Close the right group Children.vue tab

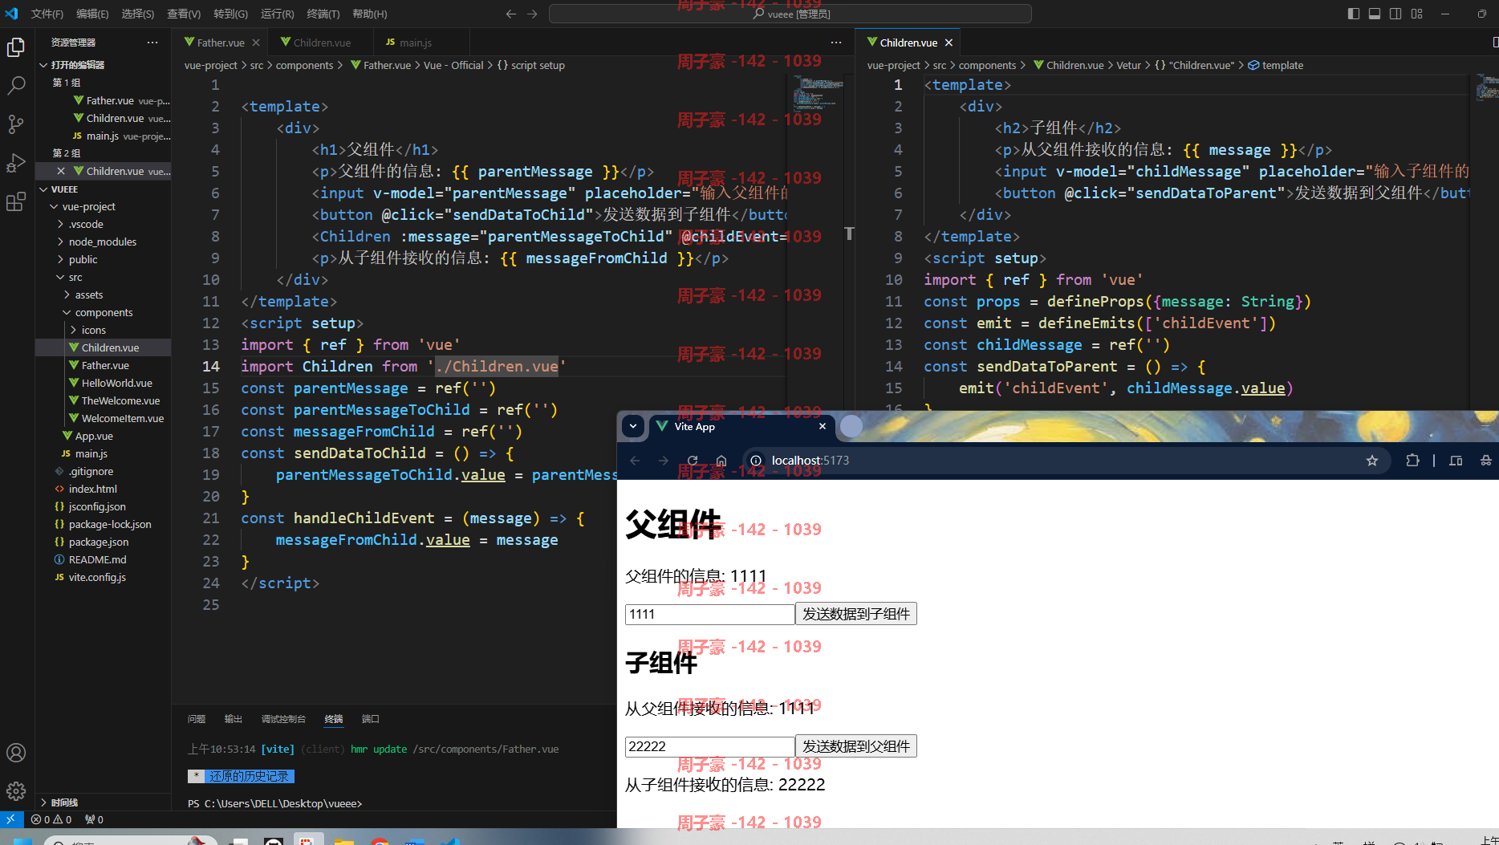pos(949,43)
